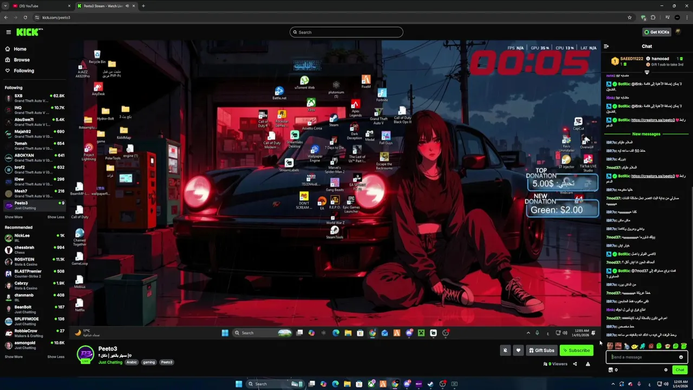Open Microsoft Edge from bottom taskbar
The image size is (693, 390).
[x=335, y=384]
